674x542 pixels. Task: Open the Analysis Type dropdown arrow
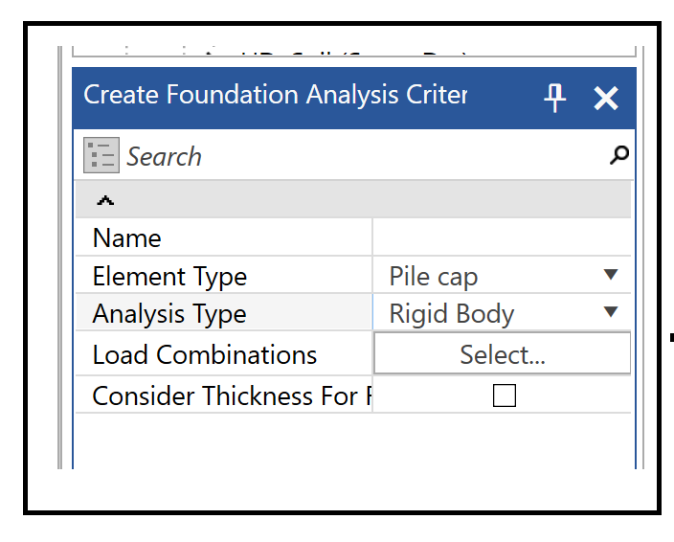612,313
